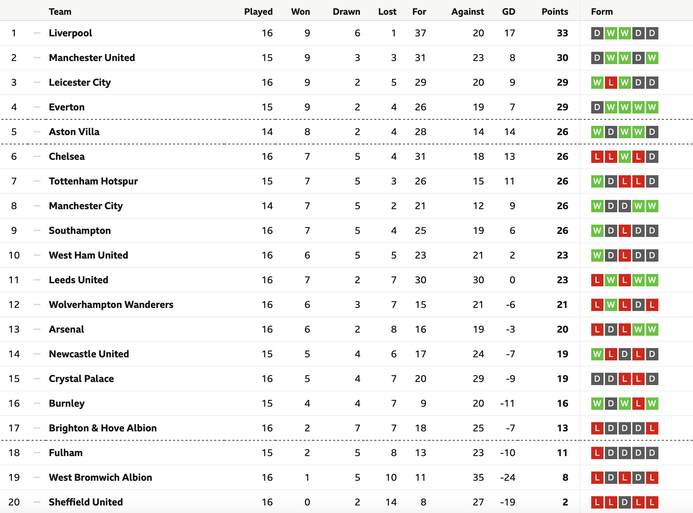Image resolution: width=693 pixels, height=513 pixels.
Task: Click the Form column header
Action: click(x=602, y=12)
